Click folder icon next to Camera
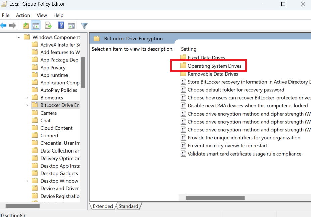The height and width of the screenshot is (217, 311). click(35, 113)
